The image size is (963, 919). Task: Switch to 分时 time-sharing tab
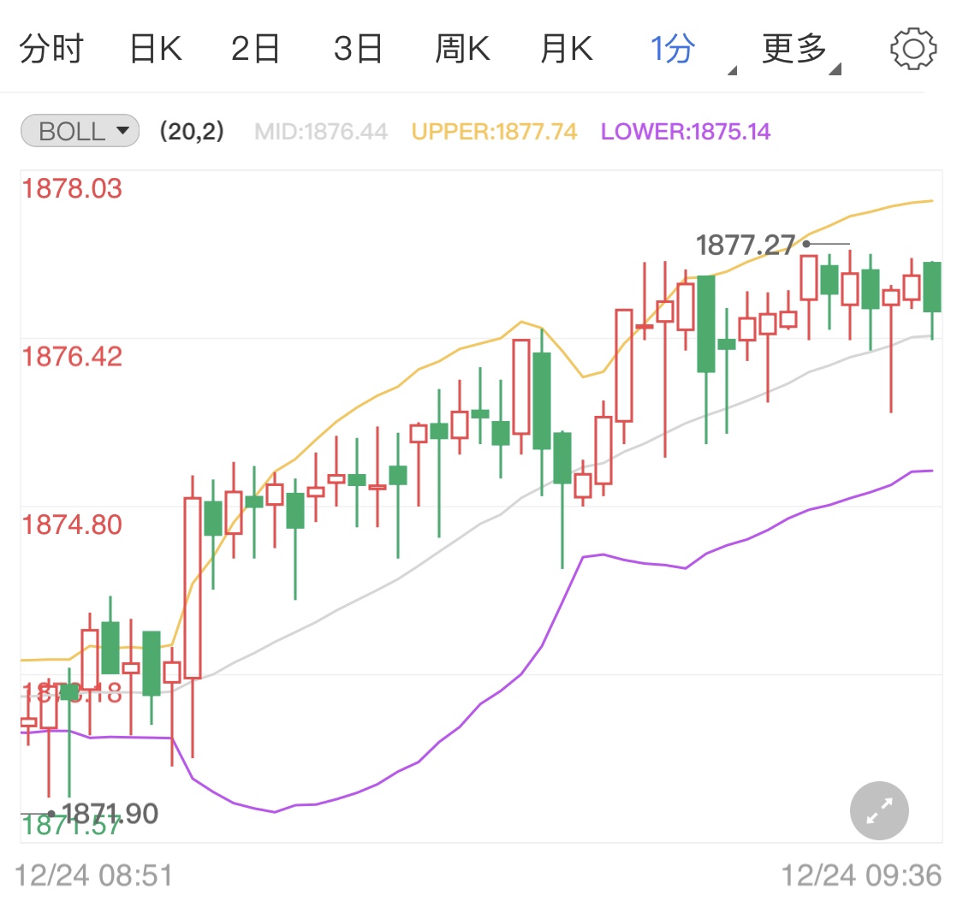(x=51, y=49)
